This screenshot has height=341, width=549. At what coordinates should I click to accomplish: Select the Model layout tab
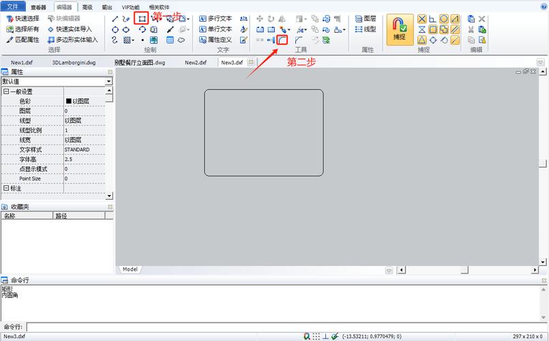[x=130, y=269]
